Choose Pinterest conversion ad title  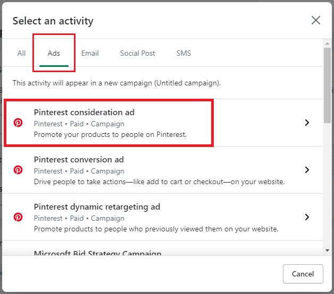click(x=79, y=160)
